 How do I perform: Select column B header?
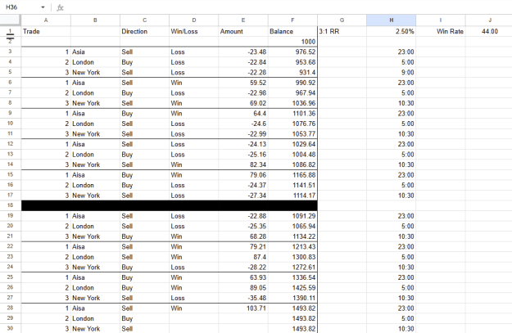95,20
